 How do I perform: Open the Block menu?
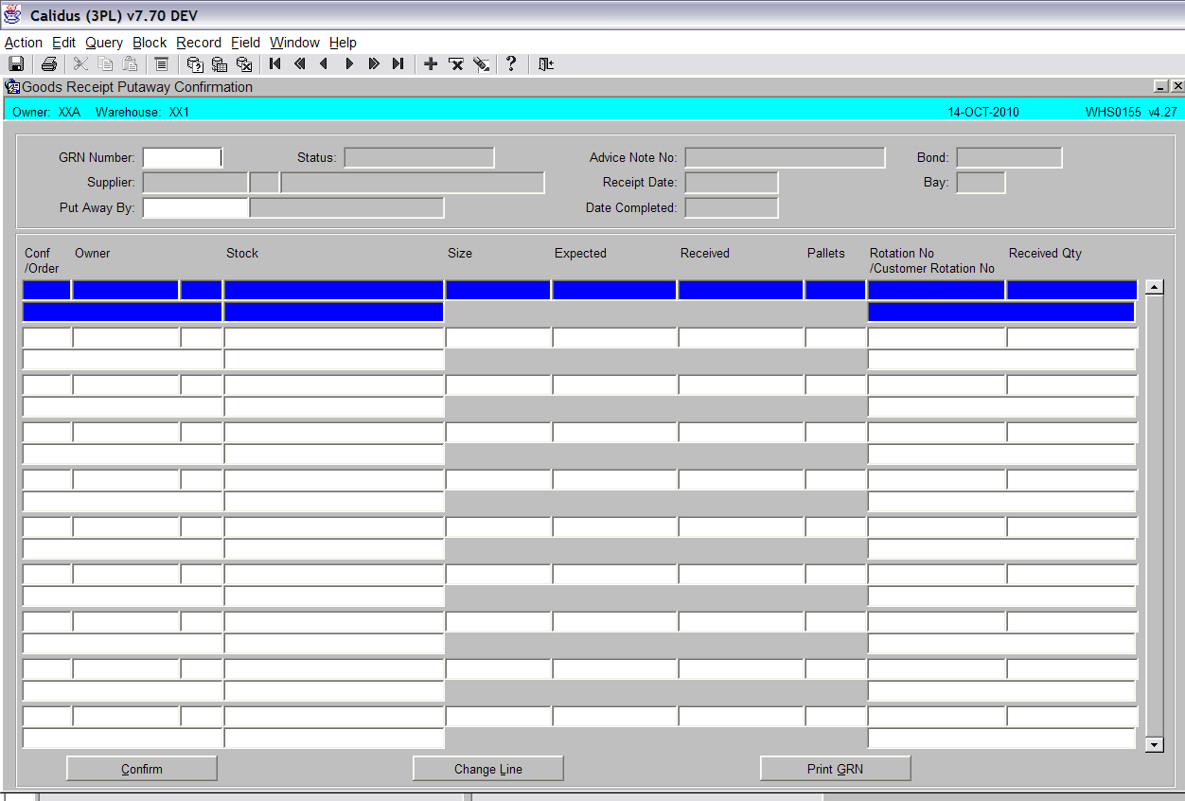coord(150,43)
